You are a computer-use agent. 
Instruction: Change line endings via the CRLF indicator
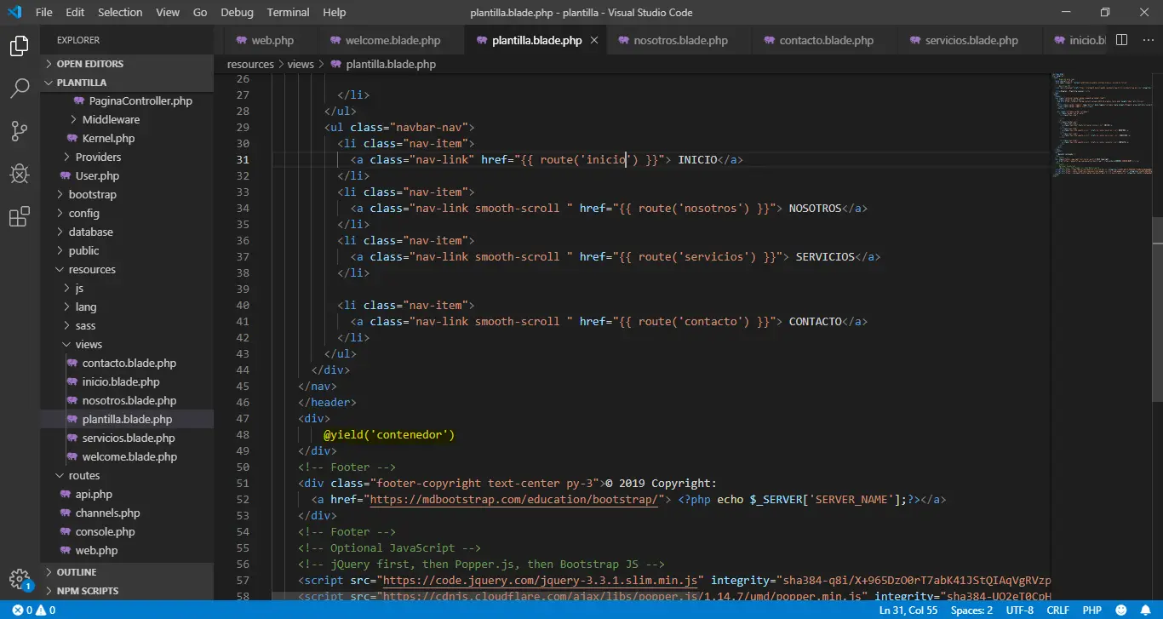1057,610
